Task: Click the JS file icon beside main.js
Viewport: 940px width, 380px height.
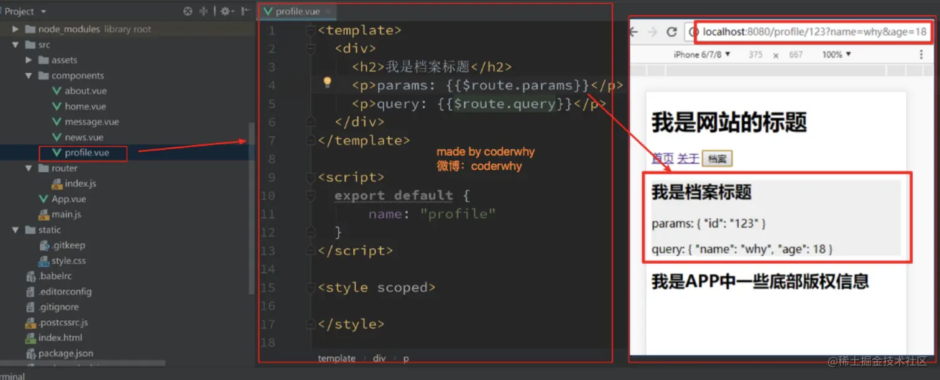Action: [44, 215]
